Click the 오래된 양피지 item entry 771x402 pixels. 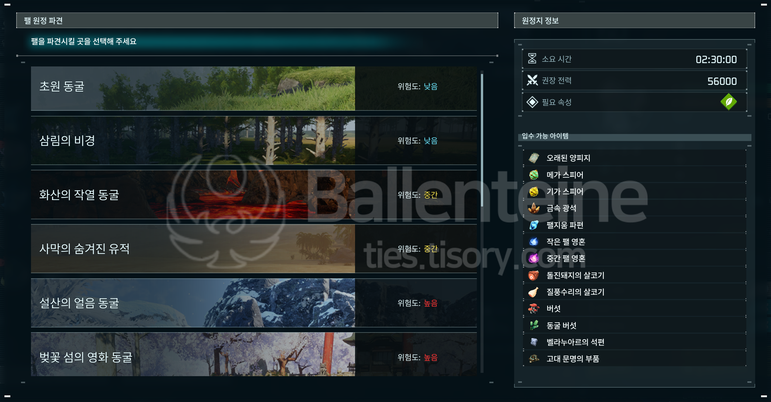[x=568, y=158]
